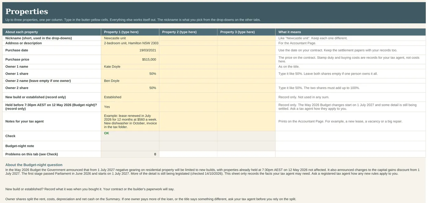Click the Property 1 Owner 2 share 50% cell

pyautogui.click(x=130, y=88)
